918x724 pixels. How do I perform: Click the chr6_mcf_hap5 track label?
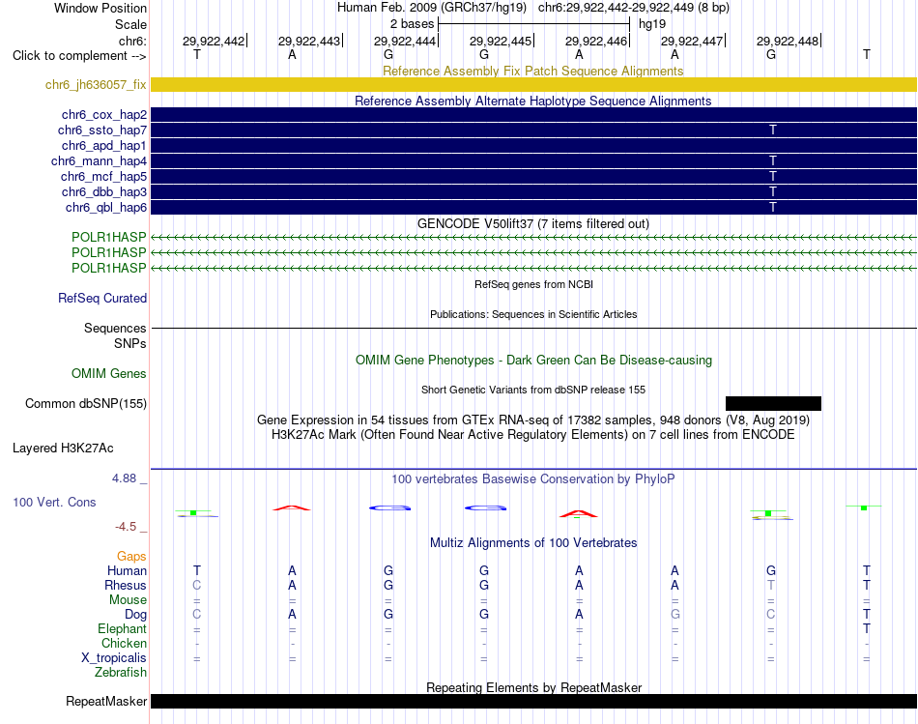point(103,176)
